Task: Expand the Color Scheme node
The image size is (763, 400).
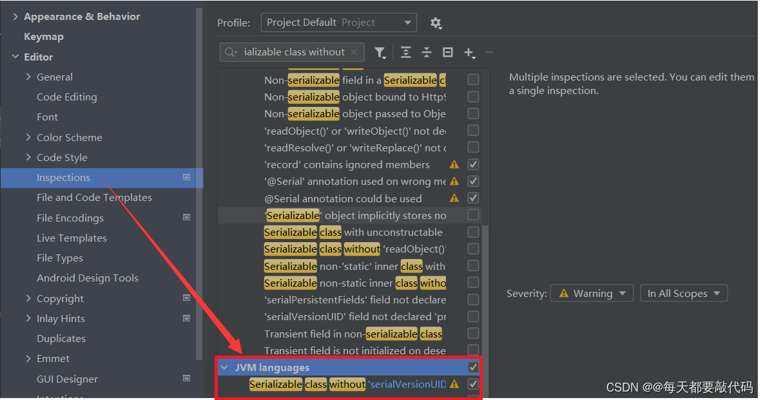Action: pyautogui.click(x=28, y=137)
